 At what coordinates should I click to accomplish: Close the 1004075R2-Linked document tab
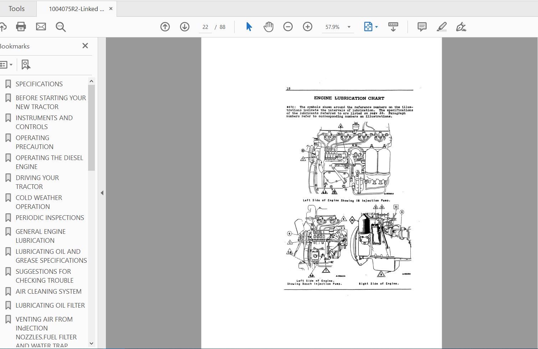coord(111,9)
